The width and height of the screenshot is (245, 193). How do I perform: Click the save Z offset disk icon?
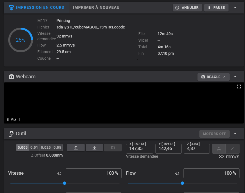pos(113,148)
